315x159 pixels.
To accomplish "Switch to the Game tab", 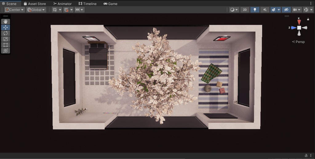I will (x=110, y=4).
